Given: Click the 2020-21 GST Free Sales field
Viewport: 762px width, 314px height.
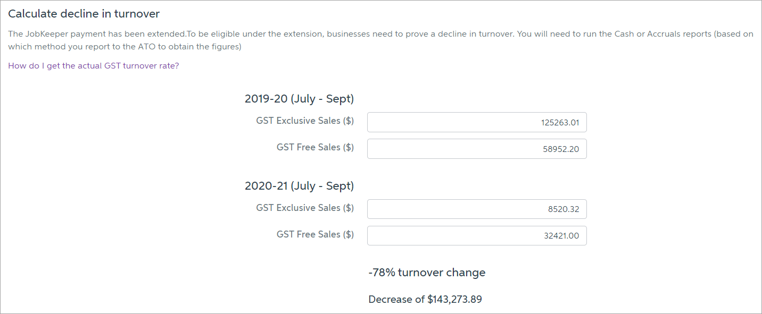Looking at the screenshot, I should point(476,235).
